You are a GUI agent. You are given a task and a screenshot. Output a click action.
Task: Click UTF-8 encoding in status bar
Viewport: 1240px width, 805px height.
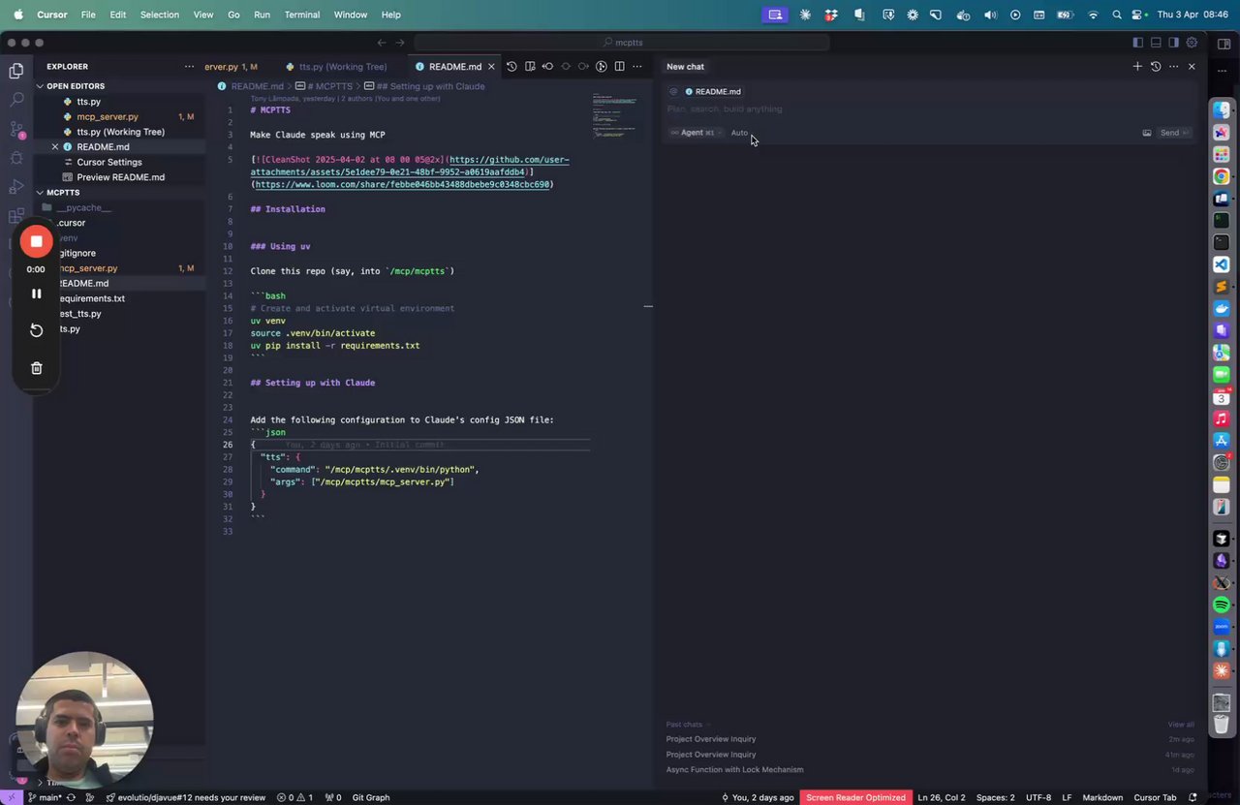click(x=1038, y=797)
